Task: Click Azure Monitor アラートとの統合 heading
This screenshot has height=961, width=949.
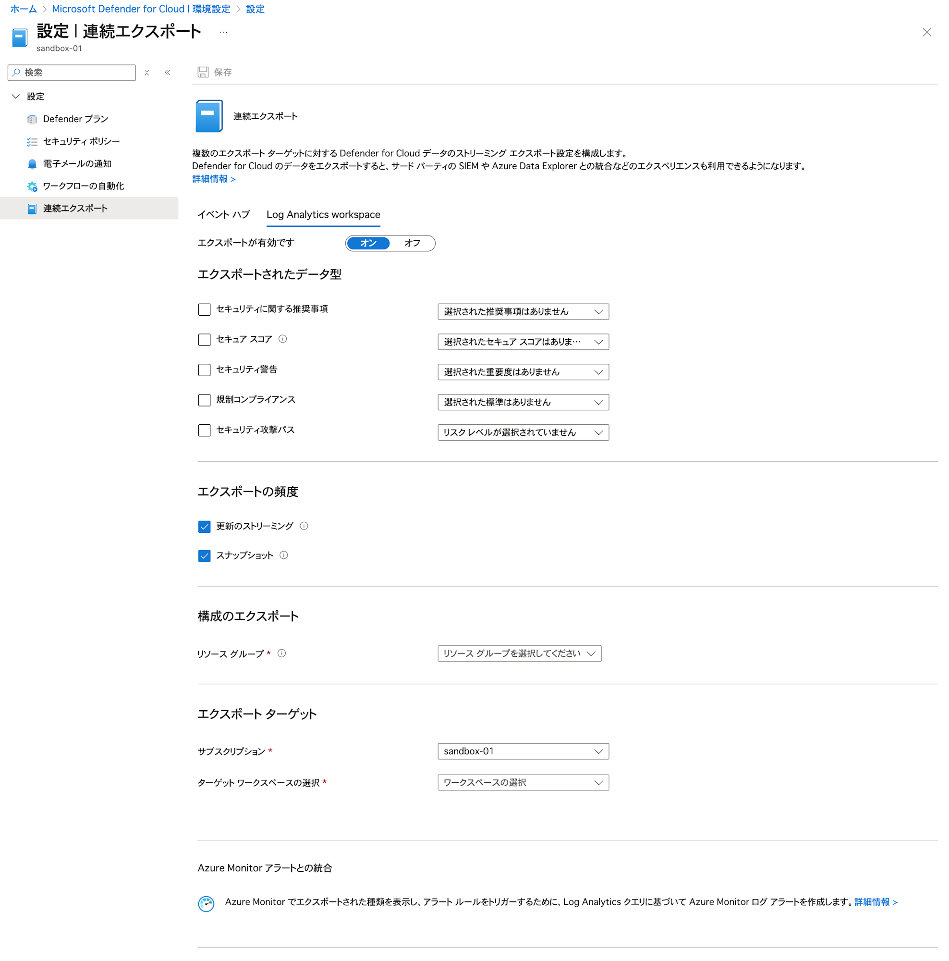Action: pos(265,868)
